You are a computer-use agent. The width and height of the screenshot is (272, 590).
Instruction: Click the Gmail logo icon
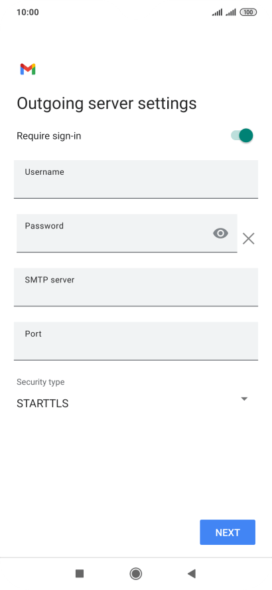pos(28,69)
